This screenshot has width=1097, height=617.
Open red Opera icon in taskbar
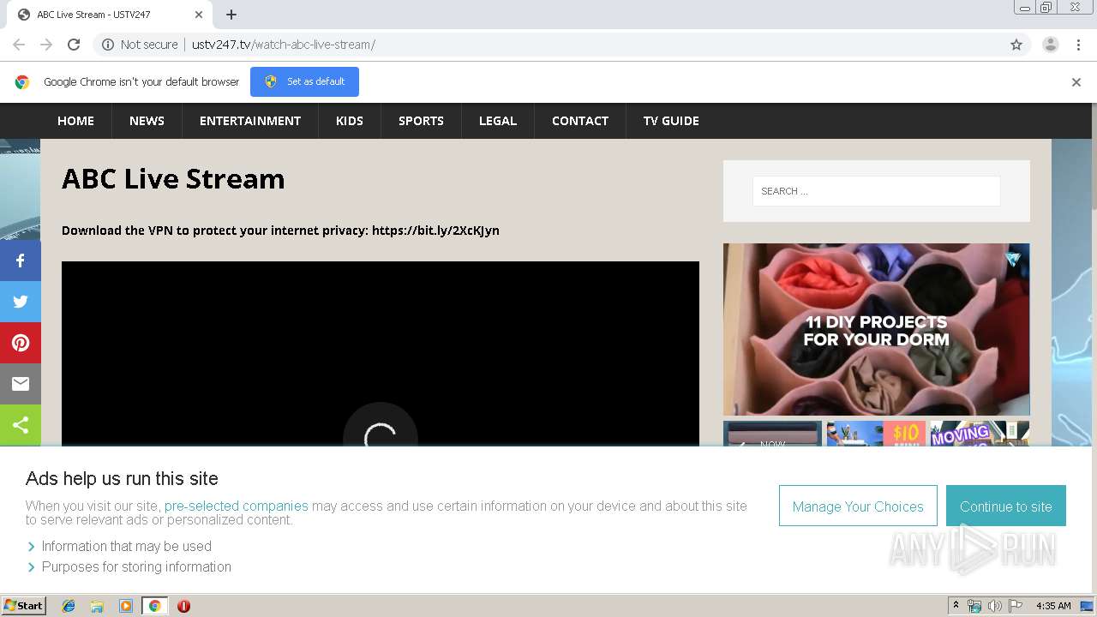pyautogui.click(x=183, y=606)
